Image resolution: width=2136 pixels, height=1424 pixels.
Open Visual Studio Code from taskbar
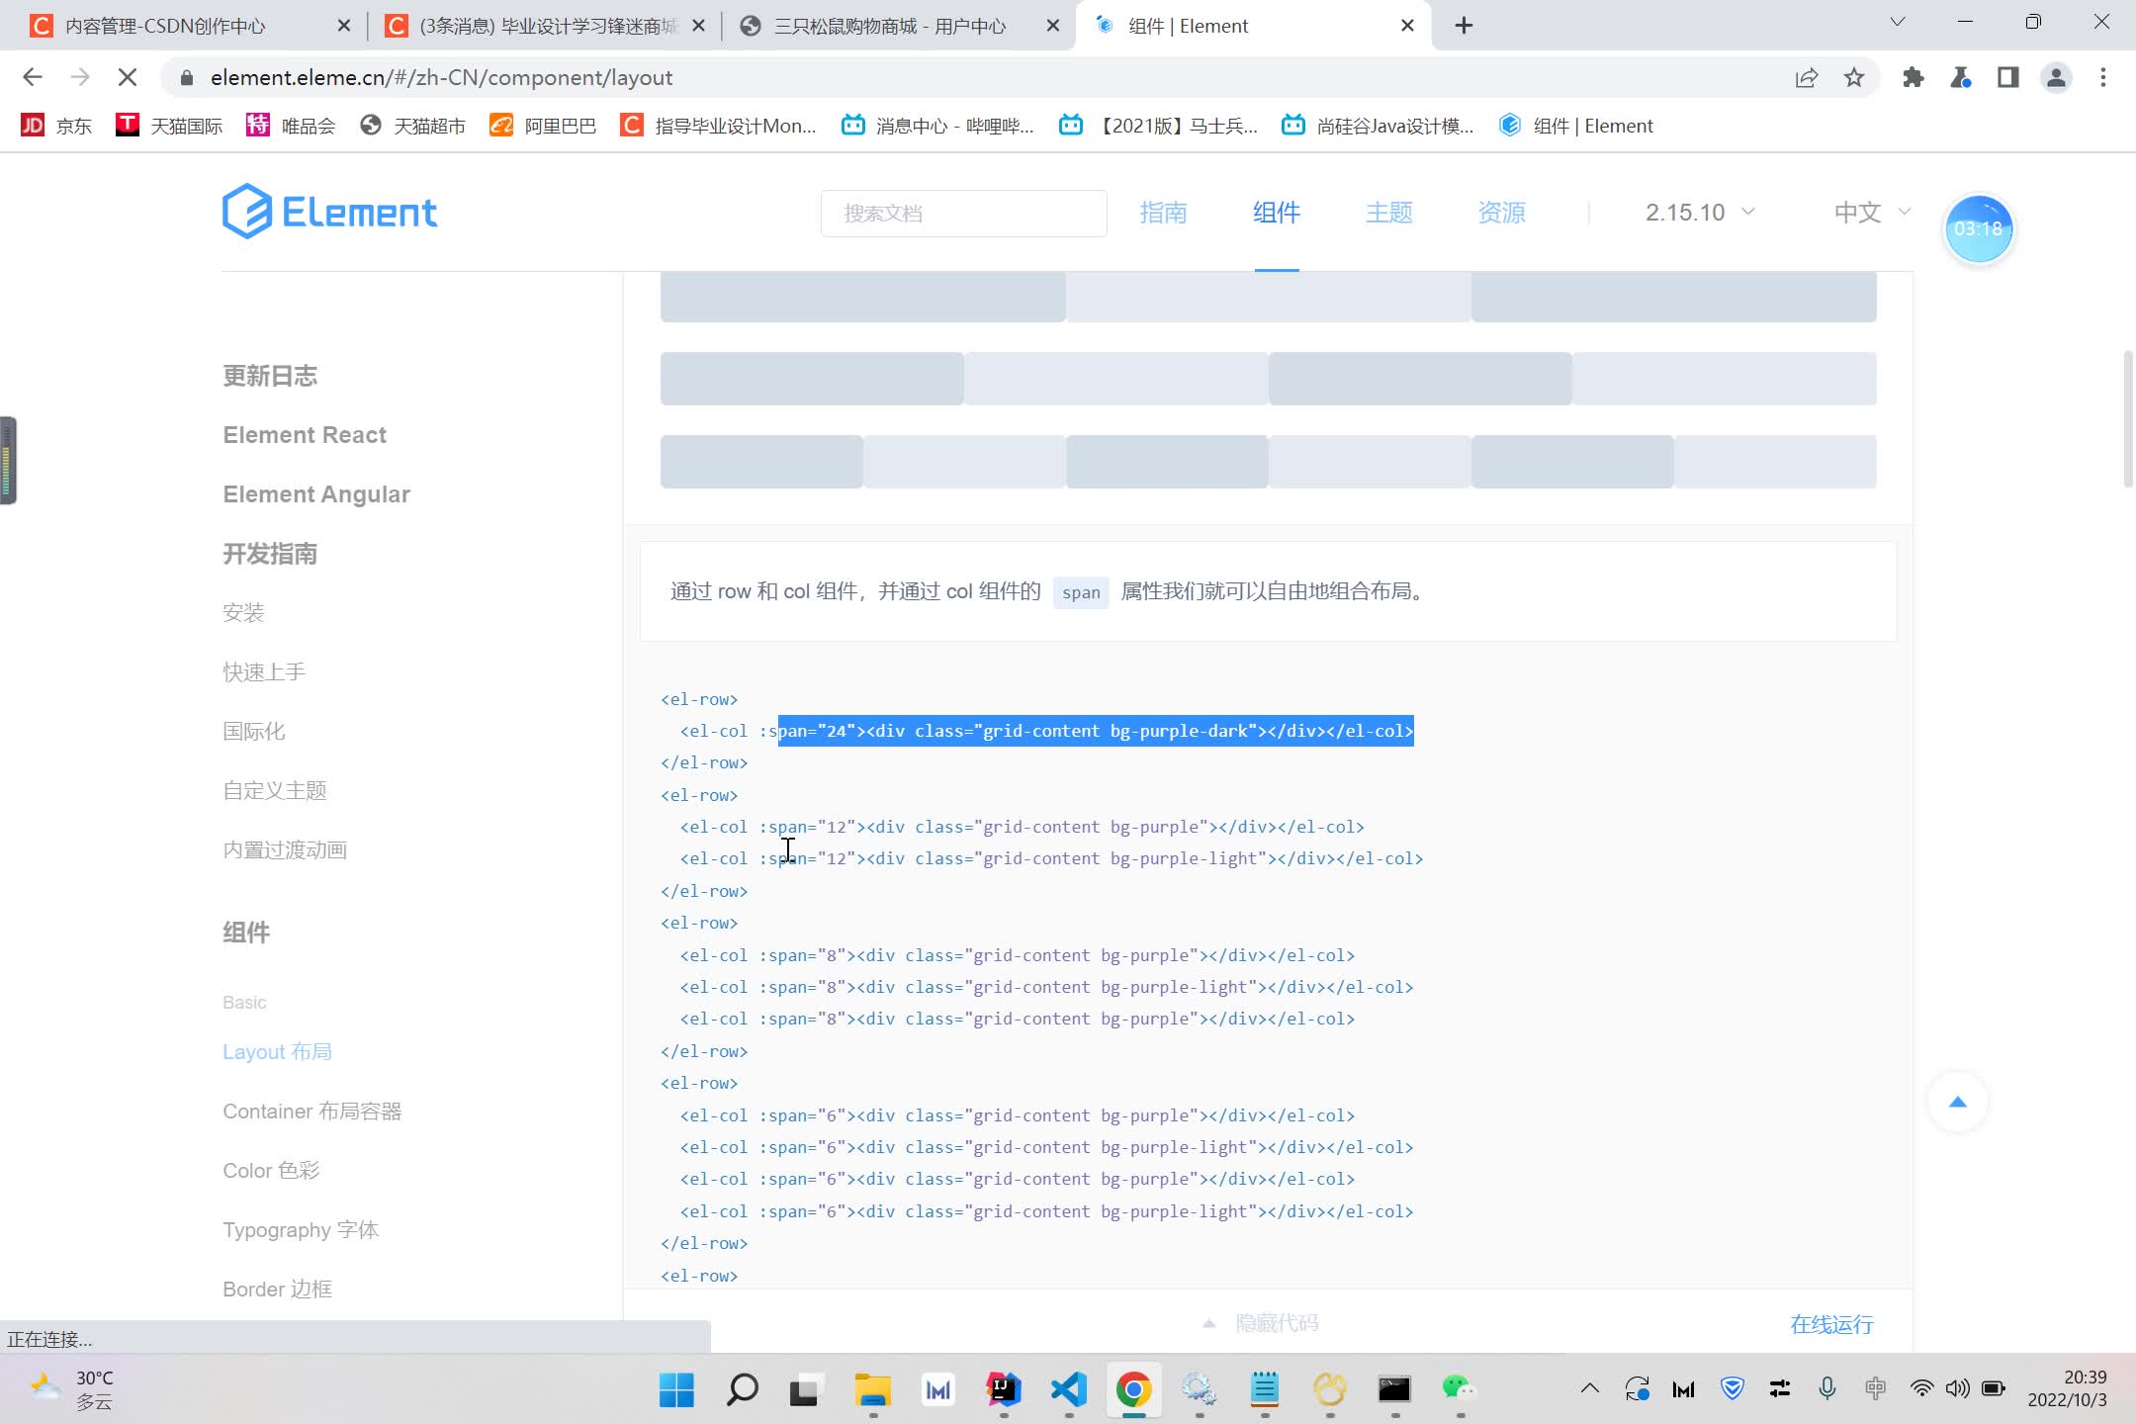click(x=1068, y=1389)
